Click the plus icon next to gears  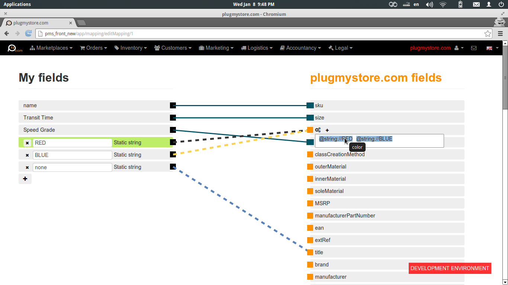coord(327,130)
